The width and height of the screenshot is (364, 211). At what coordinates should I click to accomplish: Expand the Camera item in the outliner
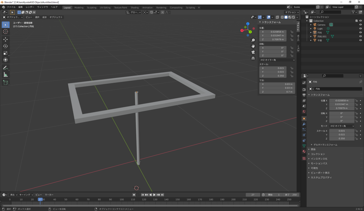(x=311, y=25)
